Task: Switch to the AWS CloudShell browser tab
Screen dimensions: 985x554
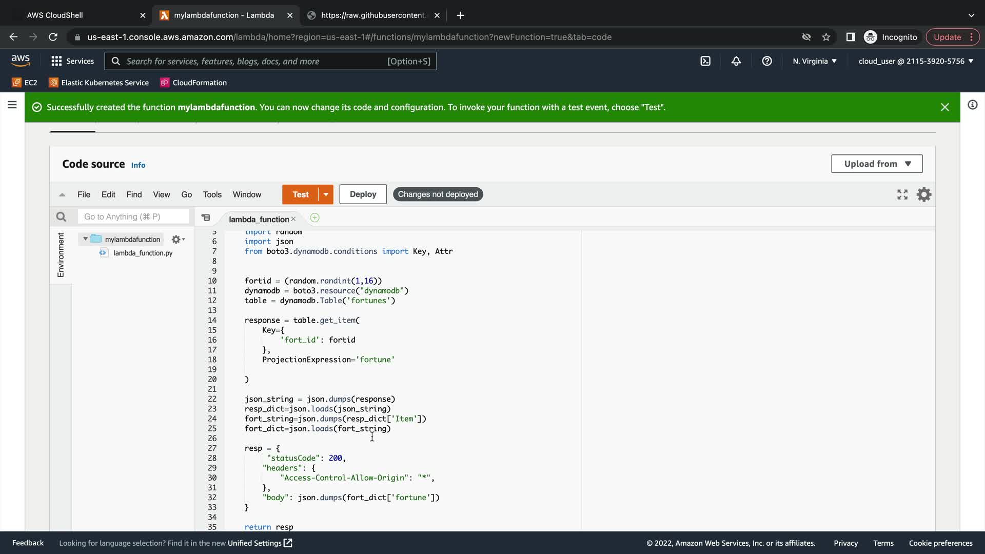Action: [x=55, y=15]
